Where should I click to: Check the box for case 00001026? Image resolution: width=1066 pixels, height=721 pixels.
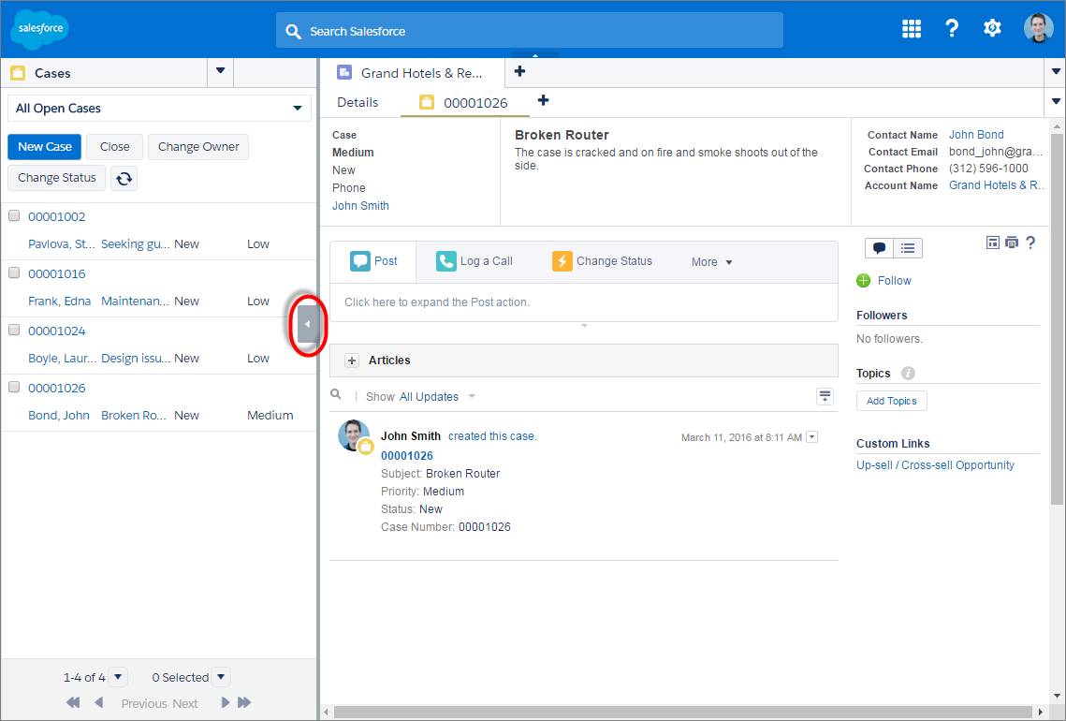coord(14,387)
